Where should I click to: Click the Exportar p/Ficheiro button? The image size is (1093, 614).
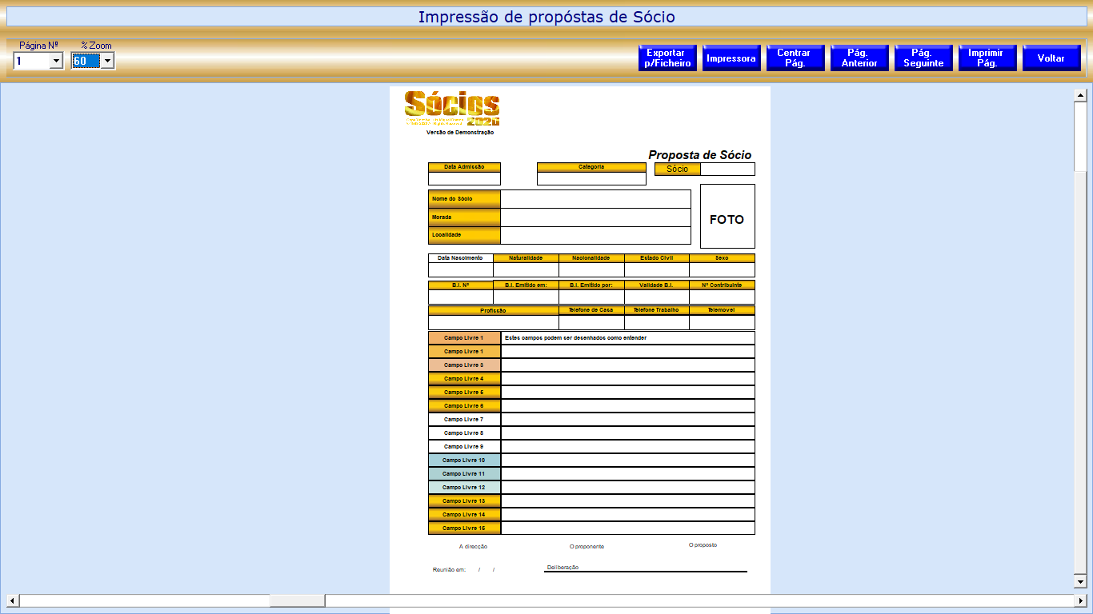pyautogui.click(x=667, y=58)
